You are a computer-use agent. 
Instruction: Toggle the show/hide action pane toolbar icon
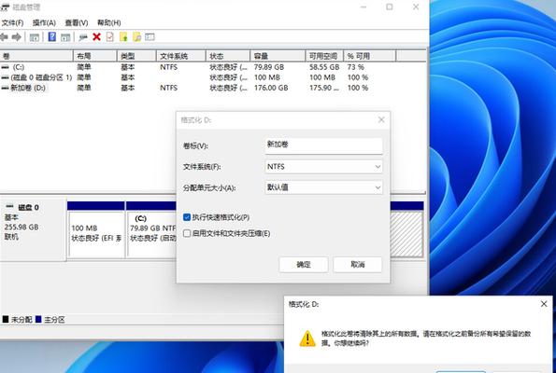click(65, 37)
